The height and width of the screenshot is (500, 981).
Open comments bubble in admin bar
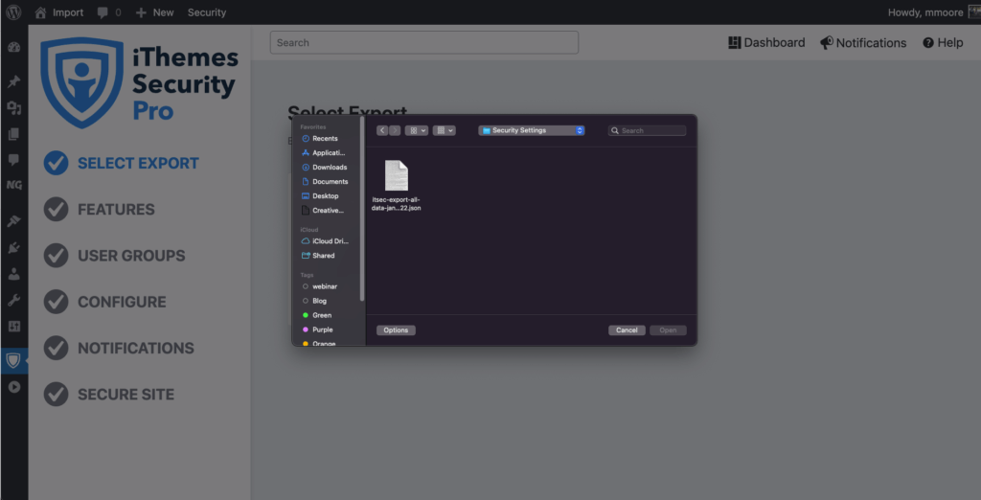(x=109, y=12)
